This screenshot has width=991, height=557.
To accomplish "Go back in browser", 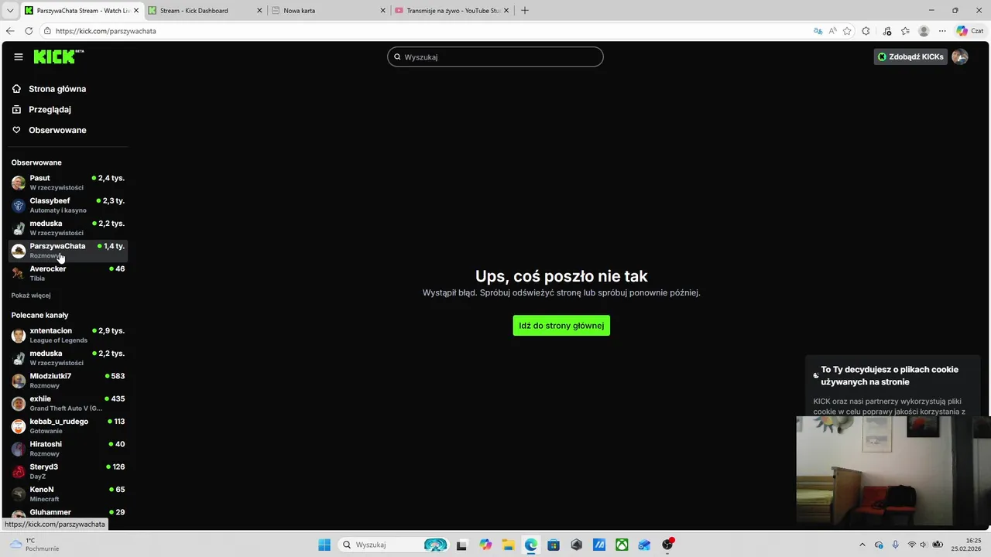I will coord(10,31).
